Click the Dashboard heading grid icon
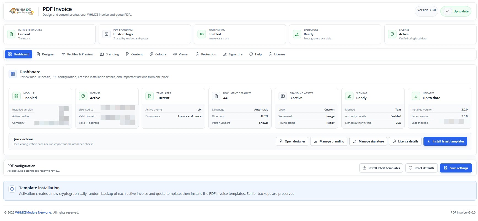The width and height of the screenshot is (478, 221). point(13,74)
